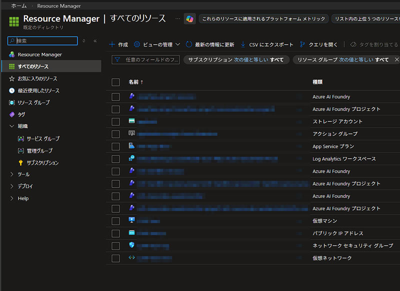Tick the select-all checkbox in the table header

pos(115,82)
